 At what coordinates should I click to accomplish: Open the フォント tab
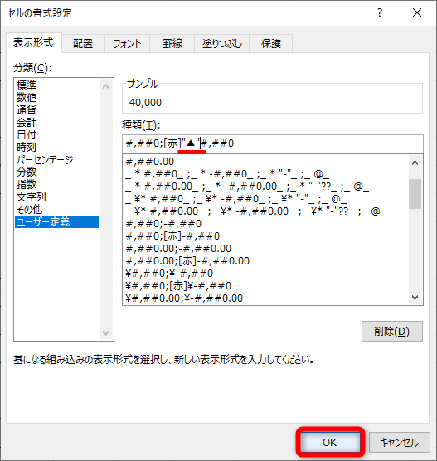pyautogui.click(x=127, y=43)
